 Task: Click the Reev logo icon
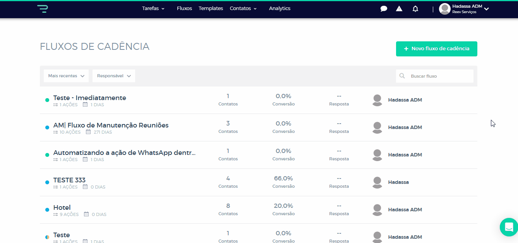pos(43,9)
